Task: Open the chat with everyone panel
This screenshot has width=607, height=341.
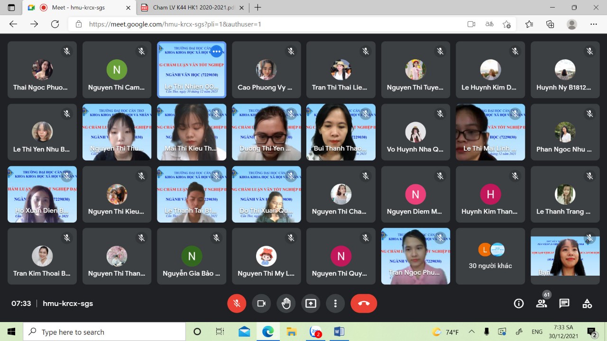Action: click(x=564, y=304)
